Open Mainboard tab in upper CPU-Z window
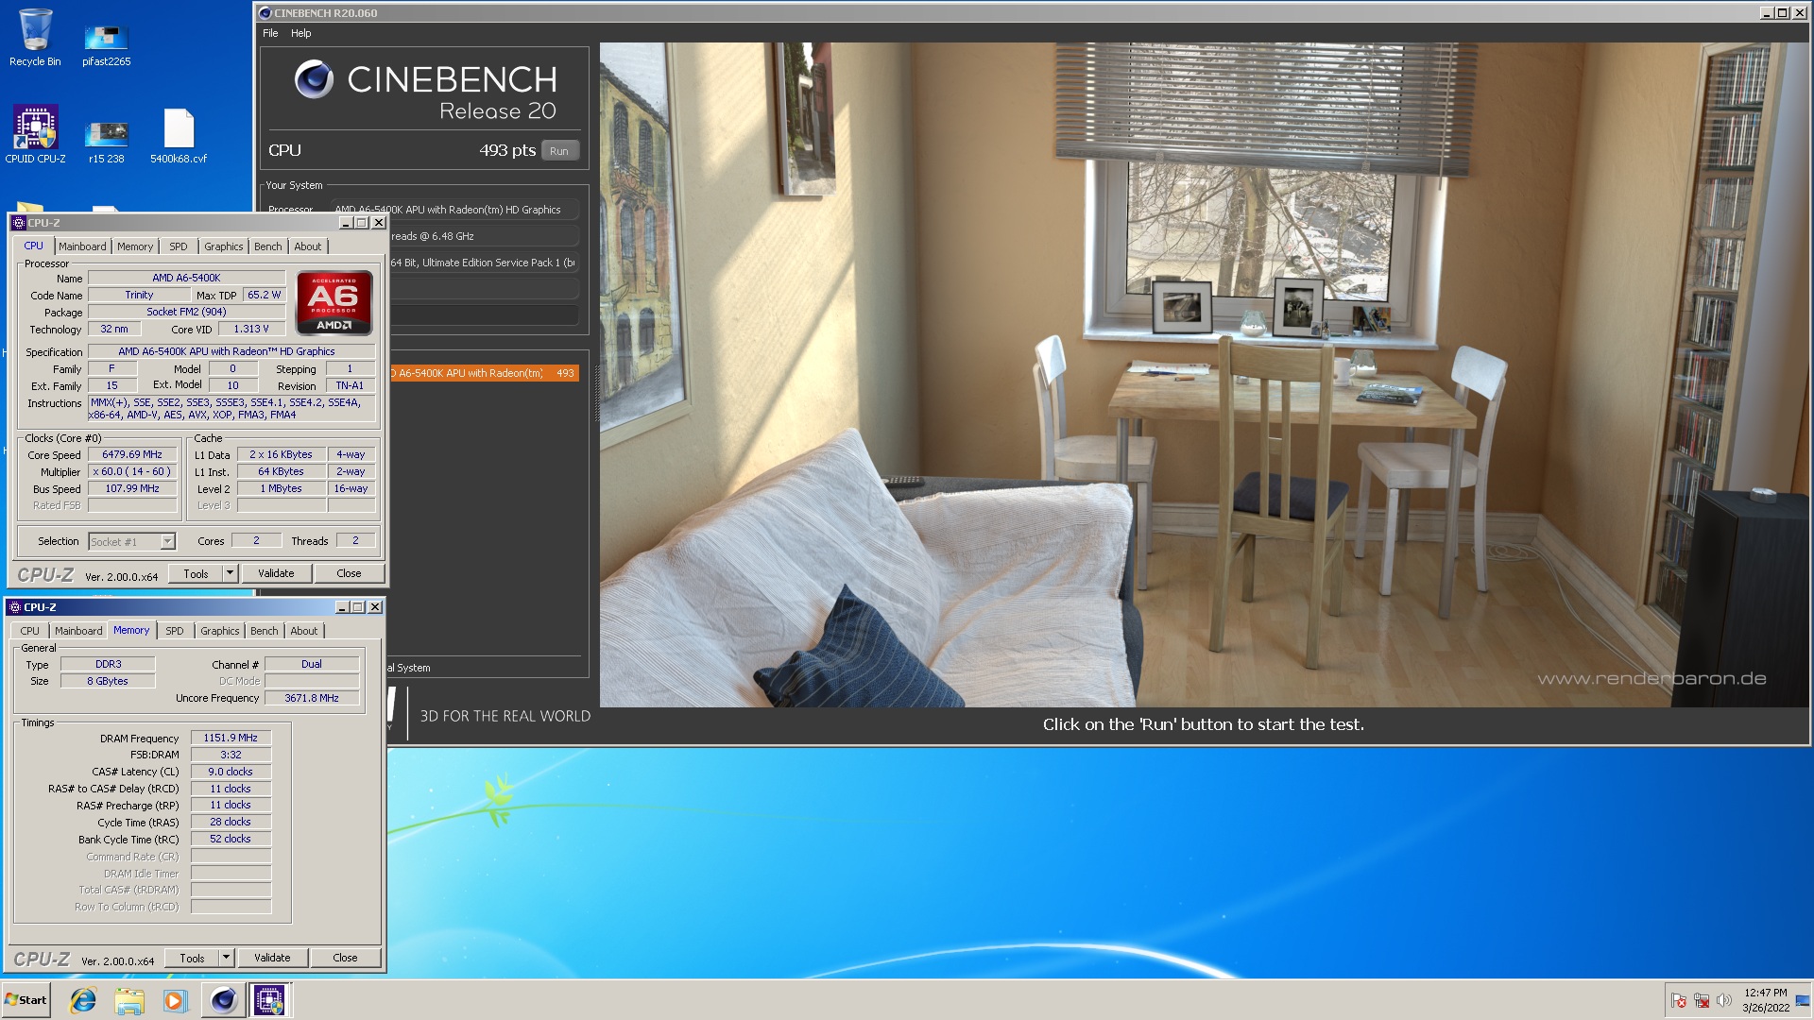The image size is (1814, 1020). click(82, 246)
